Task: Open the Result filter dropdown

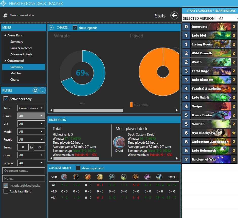Action: coord(31,139)
